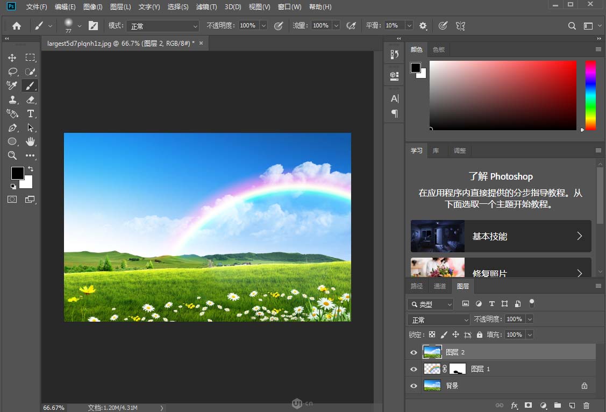The height and width of the screenshot is (412, 606).
Task: Select the Eyedropper tool
Action: (12, 86)
